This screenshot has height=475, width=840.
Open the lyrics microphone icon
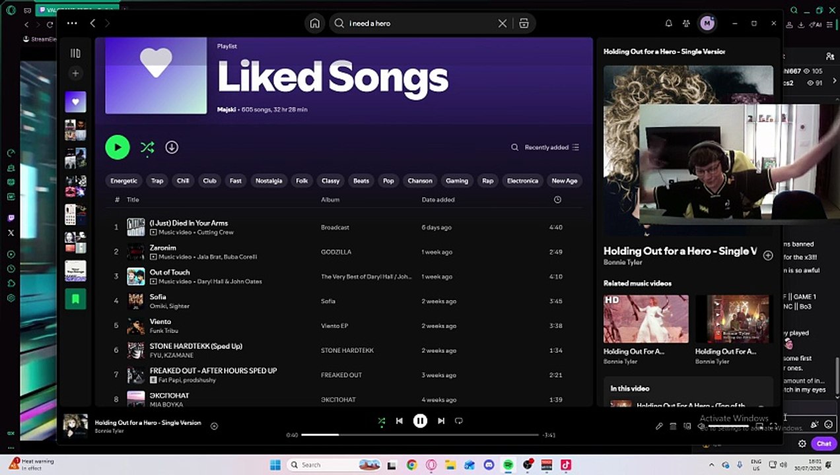point(659,426)
